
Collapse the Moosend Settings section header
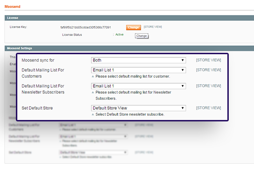pos(129,48)
